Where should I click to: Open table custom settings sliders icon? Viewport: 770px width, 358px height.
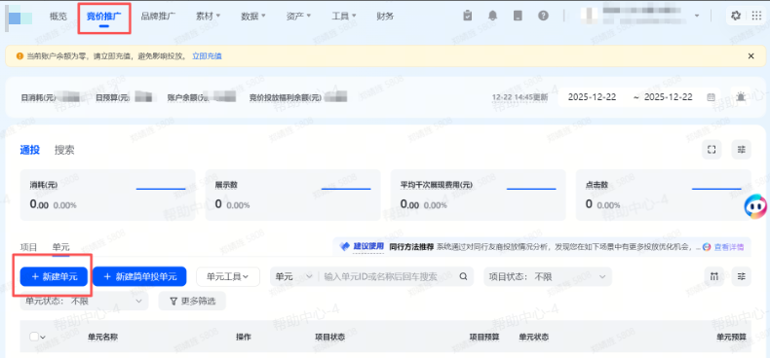741,276
